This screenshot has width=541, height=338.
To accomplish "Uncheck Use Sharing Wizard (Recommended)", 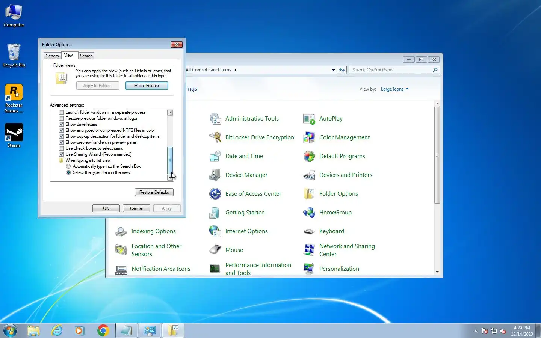I will click(x=62, y=154).
